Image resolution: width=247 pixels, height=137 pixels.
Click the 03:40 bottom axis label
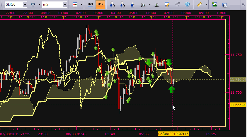click(110, 134)
